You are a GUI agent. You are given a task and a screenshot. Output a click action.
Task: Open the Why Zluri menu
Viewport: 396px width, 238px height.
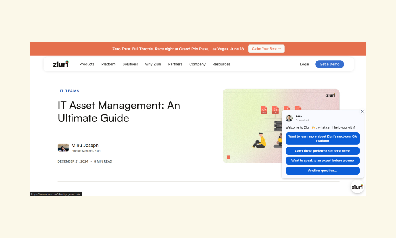point(153,64)
